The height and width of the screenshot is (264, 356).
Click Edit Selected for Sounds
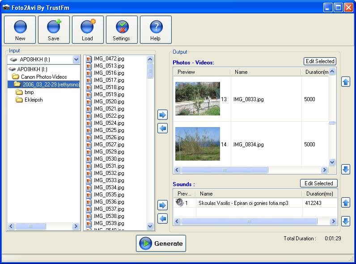pos(318,183)
